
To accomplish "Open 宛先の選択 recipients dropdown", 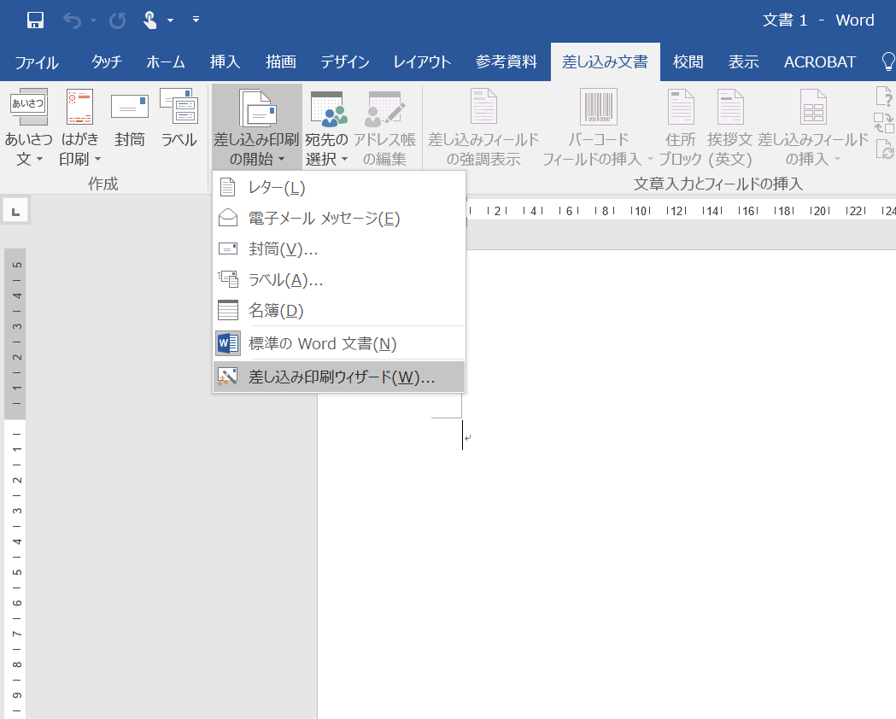I will [x=327, y=128].
